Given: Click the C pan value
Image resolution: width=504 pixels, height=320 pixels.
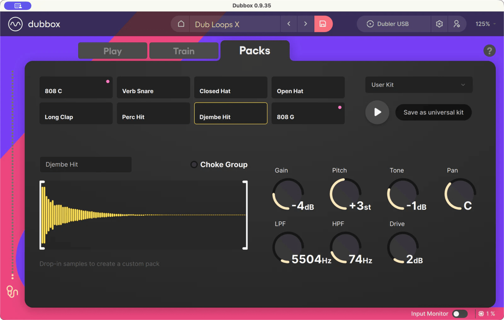Looking at the screenshot, I should coord(468,206).
